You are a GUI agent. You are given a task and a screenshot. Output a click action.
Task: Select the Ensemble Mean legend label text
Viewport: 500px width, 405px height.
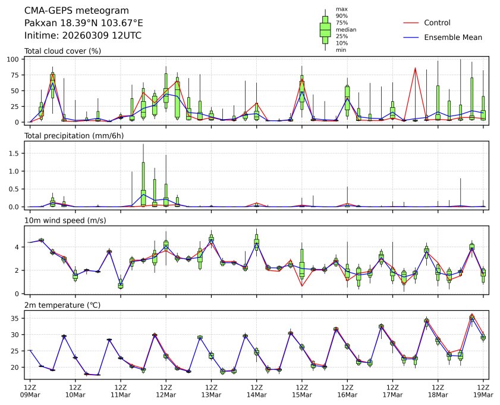pos(452,37)
